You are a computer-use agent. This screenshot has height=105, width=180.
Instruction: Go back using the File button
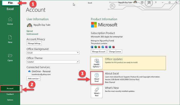pos(11,3)
